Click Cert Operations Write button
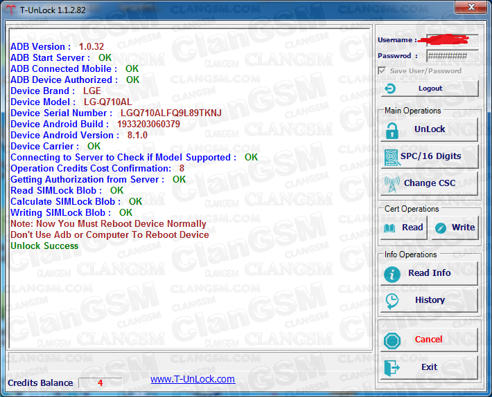This screenshot has height=397, width=492. [455, 228]
